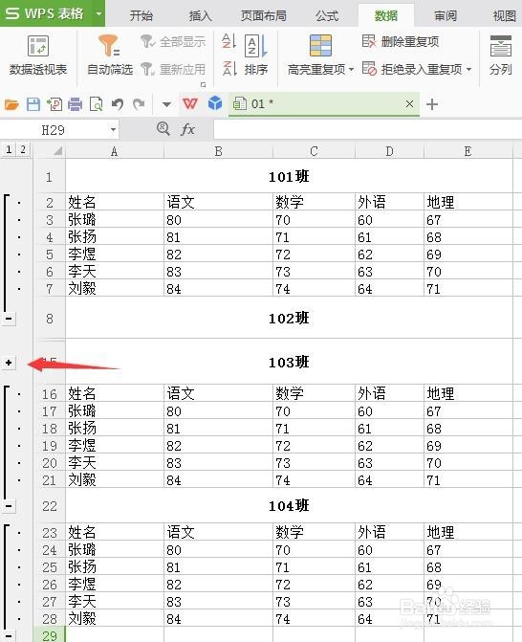Sort descending with the Z-A icon
522x642 pixels.
point(229,68)
